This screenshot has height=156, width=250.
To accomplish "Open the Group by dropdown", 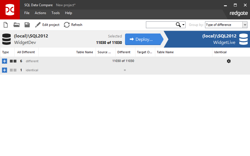I will point(226,25).
